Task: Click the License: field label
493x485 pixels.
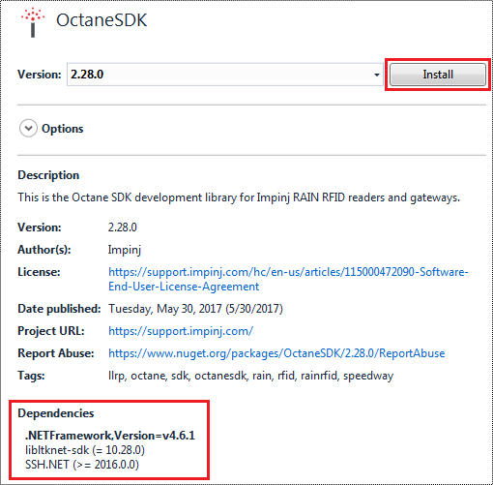Action: click(x=39, y=272)
